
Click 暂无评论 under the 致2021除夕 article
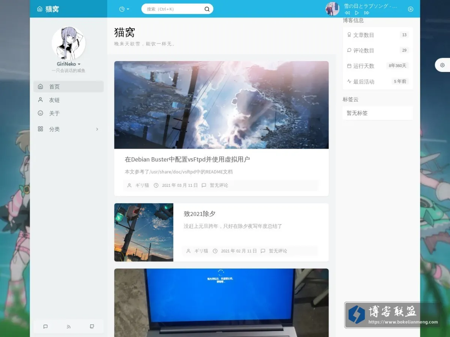[x=278, y=251]
